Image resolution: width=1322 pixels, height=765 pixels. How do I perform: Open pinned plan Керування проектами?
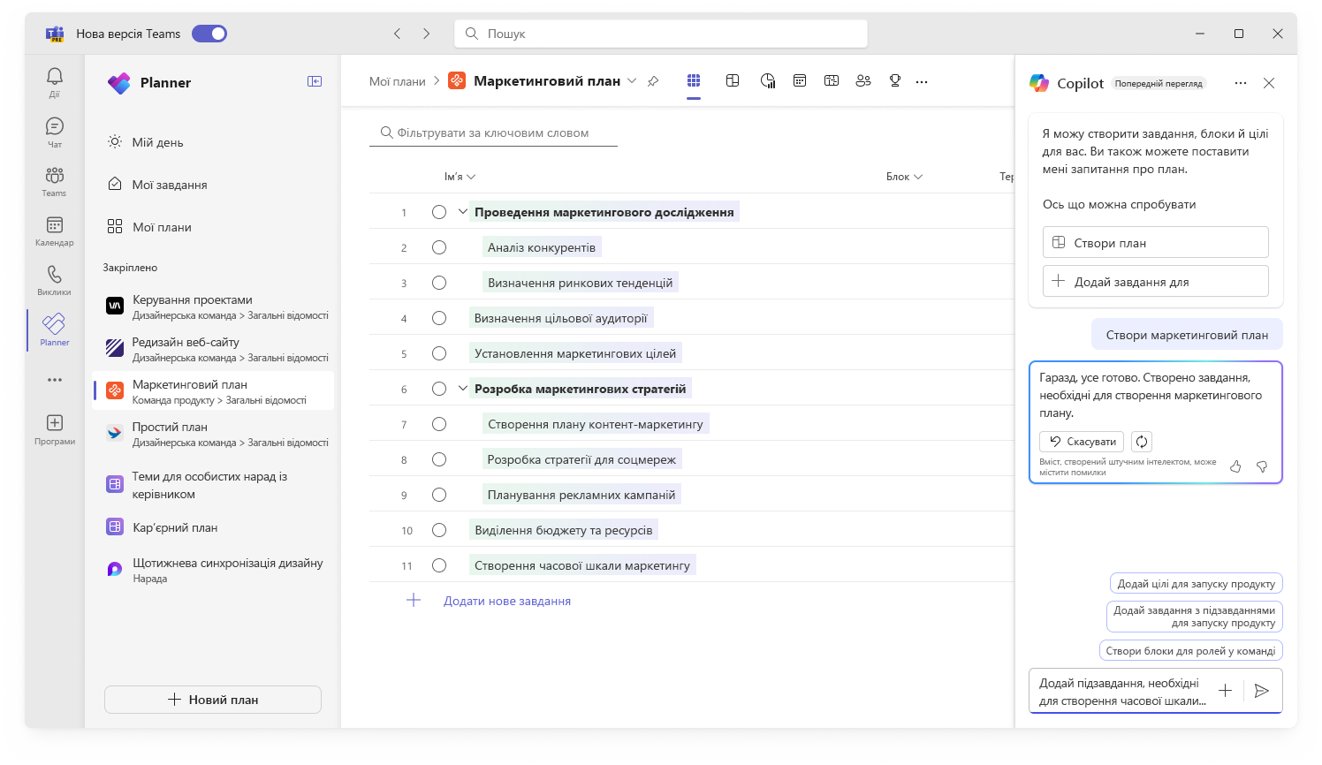[213, 307]
